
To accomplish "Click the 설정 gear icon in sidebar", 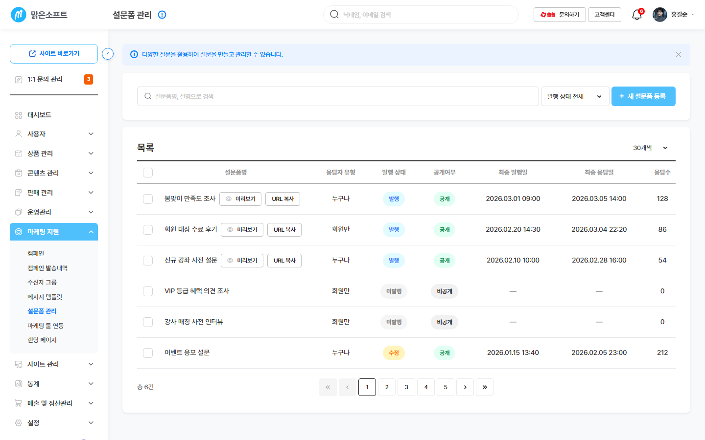I will [x=19, y=423].
